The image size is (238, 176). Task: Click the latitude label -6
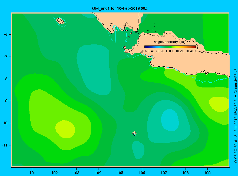click(x=6, y=34)
